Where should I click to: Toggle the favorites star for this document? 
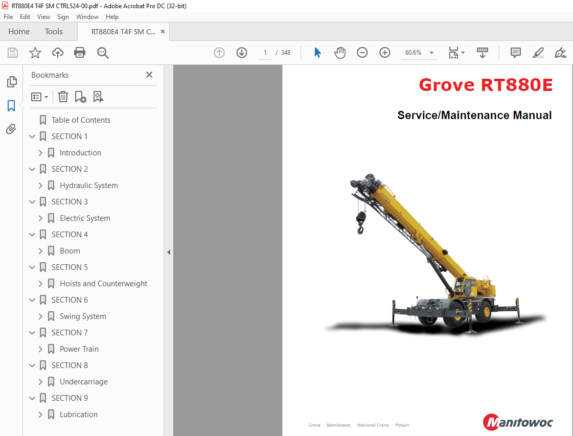coord(35,53)
